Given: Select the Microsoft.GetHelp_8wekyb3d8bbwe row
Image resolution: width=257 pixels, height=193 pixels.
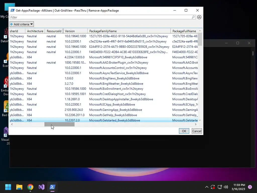Looking at the screenshot, I should [x=104, y=115].
